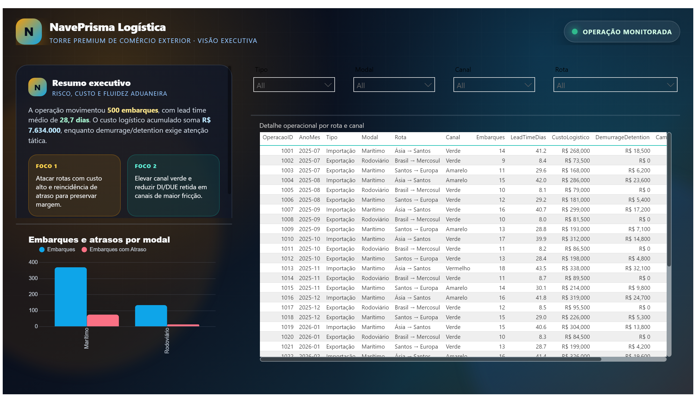
Task: Click Amarelo cell in row 1009
Action: [456, 229]
